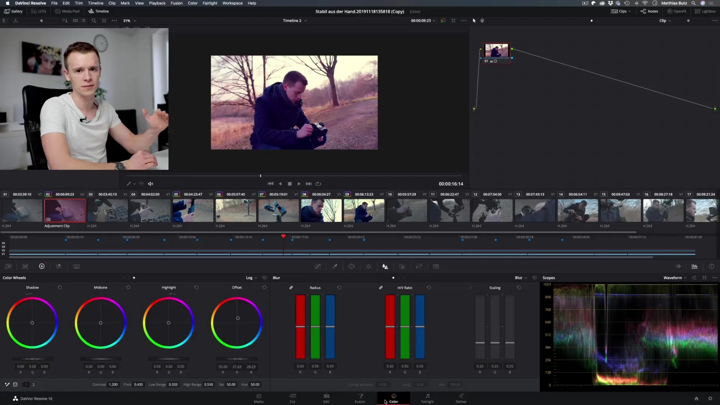Viewport: 720px width, 405px height.
Task: Reset the blur Radius control
Action: click(339, 288)
